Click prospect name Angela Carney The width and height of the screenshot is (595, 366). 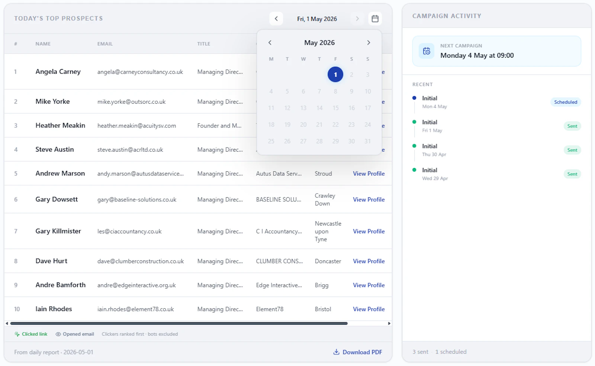pyautogui.click(x=58, y=72)
